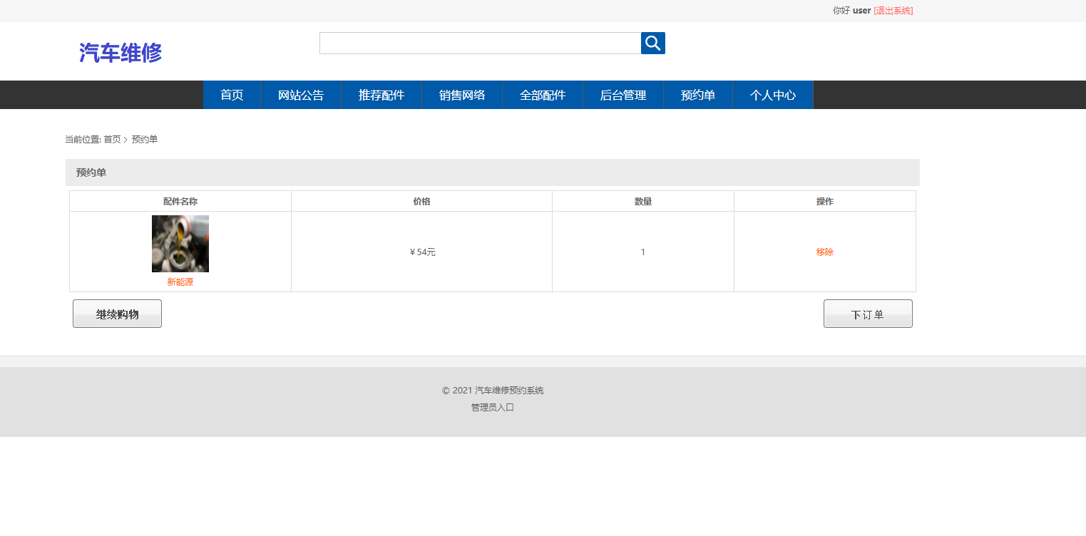Image resolution: width=1086 pixels, height=536 pixels.
Task: Visit the 个人中心 page
Action: click(x=773, y=95)
